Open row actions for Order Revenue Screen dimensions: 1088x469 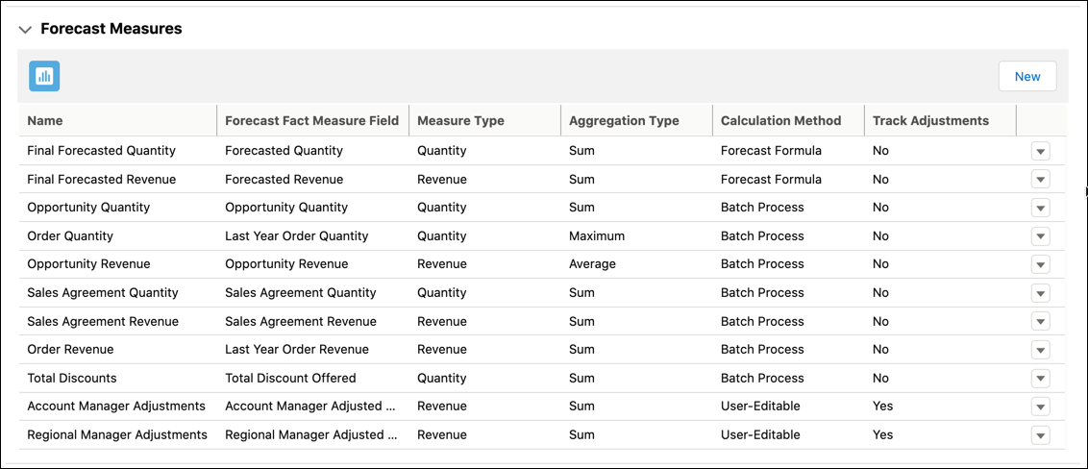tap(1040, 350)
